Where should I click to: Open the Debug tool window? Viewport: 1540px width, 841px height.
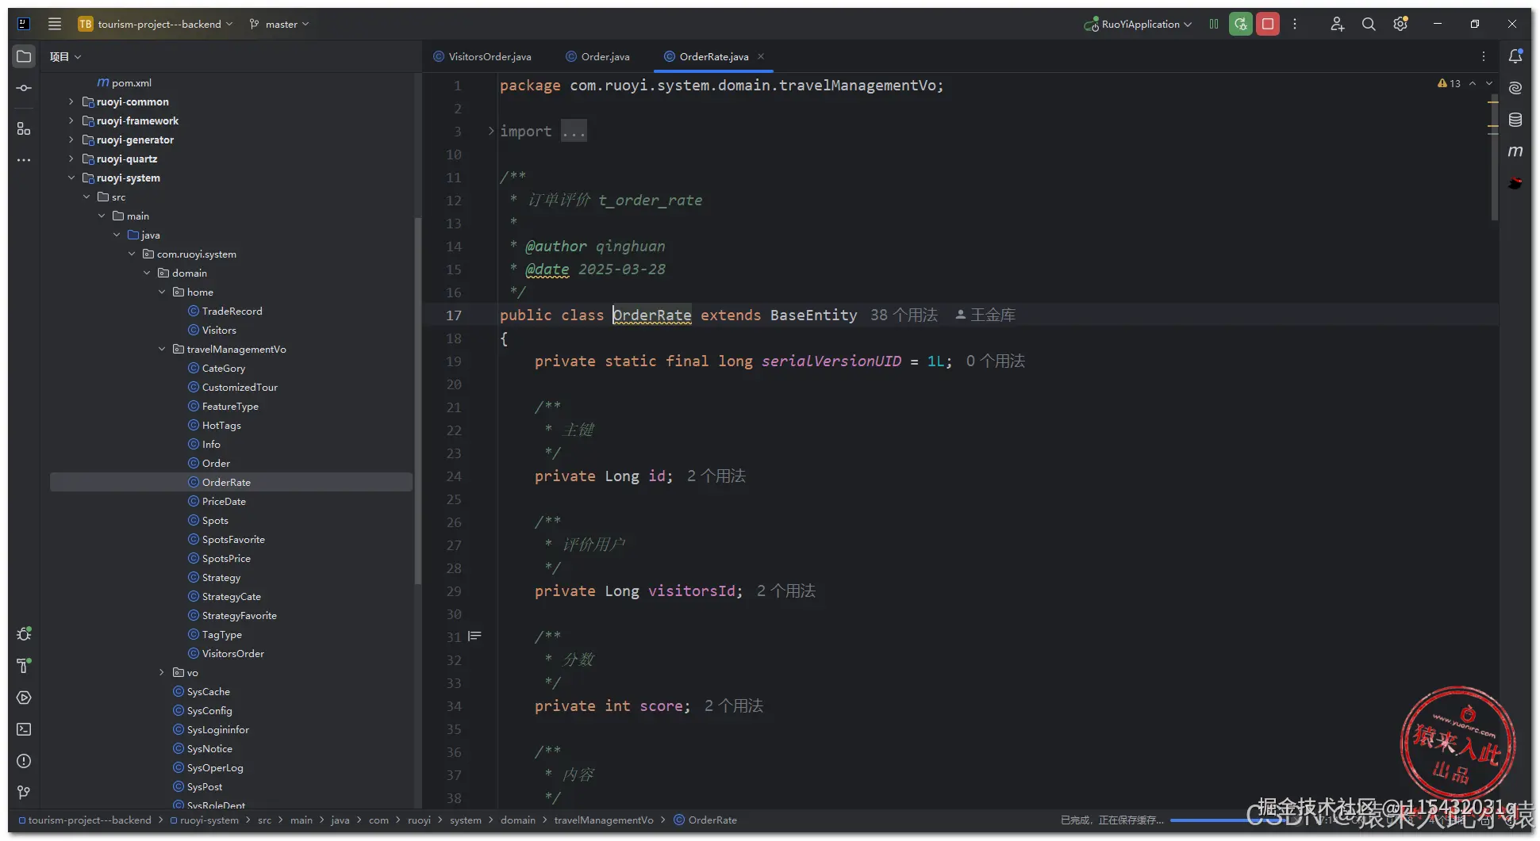[x=24, y=634]
